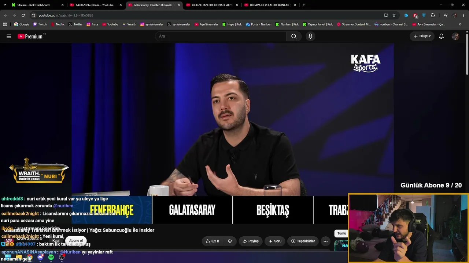The height and width of the screenshot is (263, 469).
Task: Switch to 14.08.2026 release - YouTube tab
Action: [x=96, y=5]
